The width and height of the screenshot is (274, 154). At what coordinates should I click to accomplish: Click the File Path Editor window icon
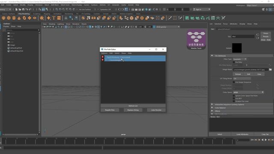(x=102, y=50)
